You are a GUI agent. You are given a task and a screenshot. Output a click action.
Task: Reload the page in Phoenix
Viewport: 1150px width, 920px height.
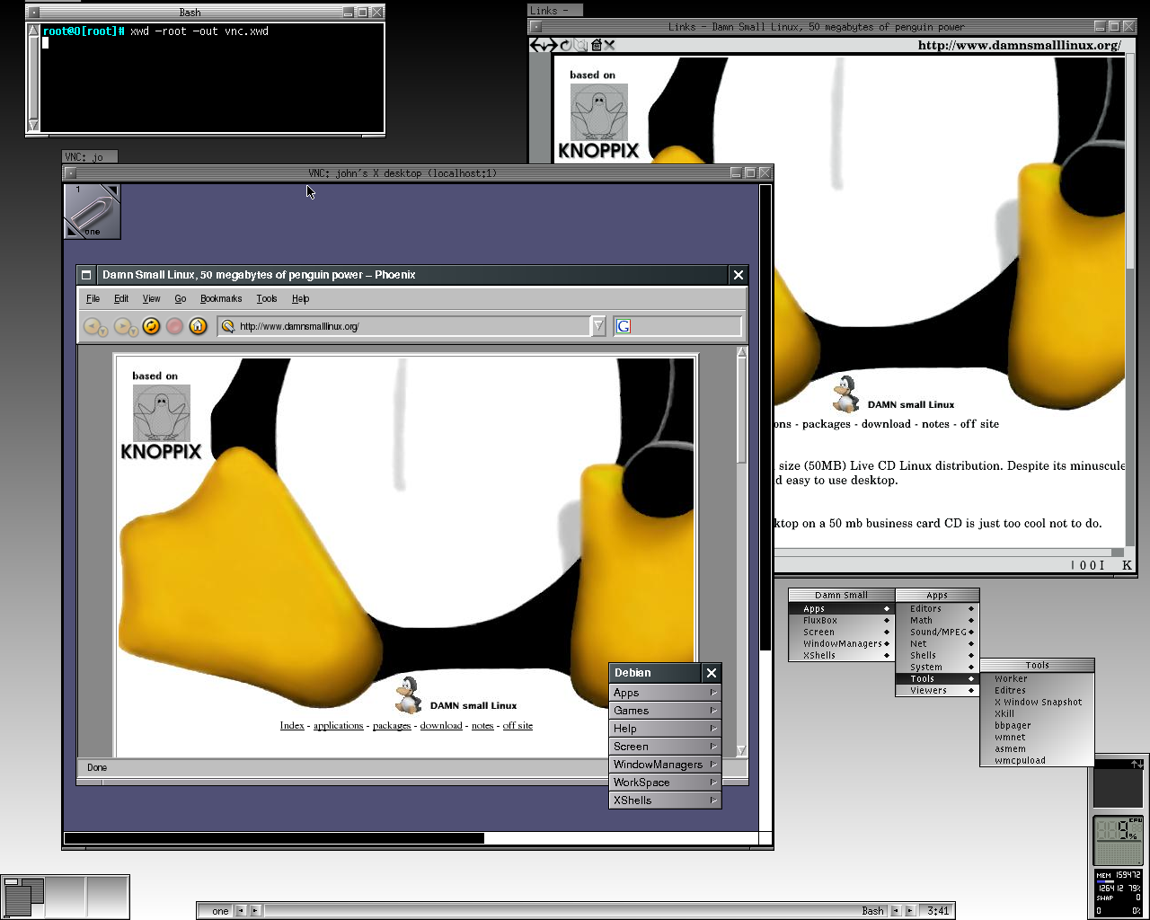tap(151, 326)
